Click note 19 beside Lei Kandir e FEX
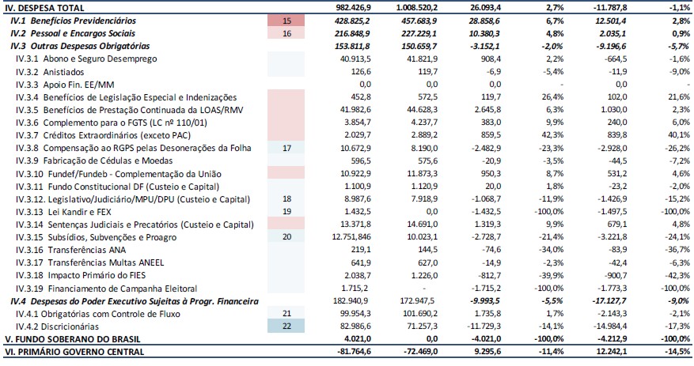The height and width of the screenshot is (366, 694). click(x=286, y=212)
